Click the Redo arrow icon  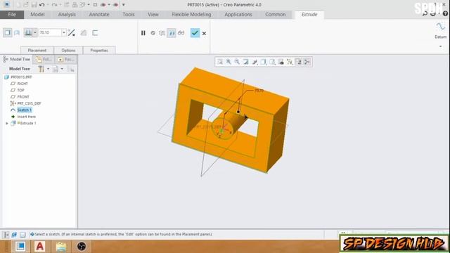(x=54, y=5)
